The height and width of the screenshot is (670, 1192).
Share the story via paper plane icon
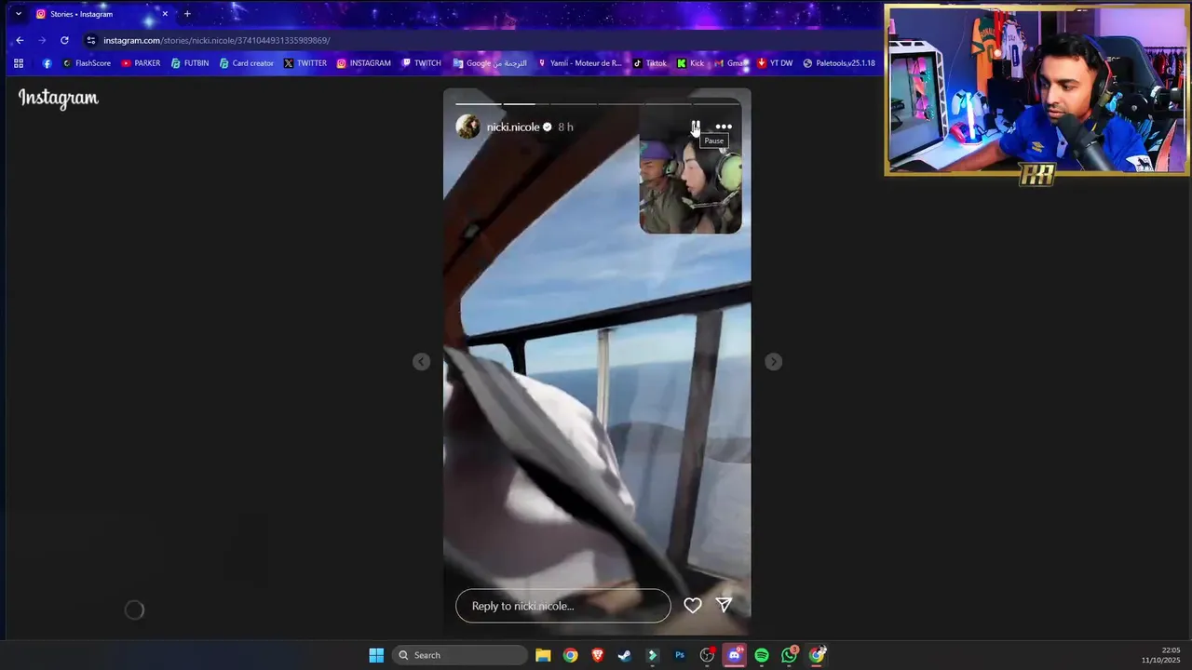[724, 606]
